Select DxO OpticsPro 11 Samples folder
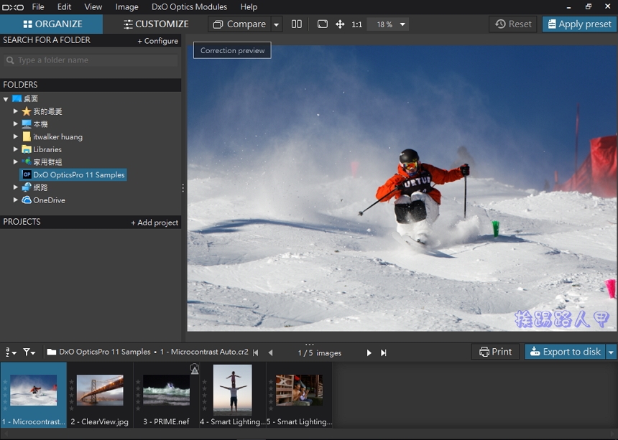618x440 pixels. pyautogui.click(x=74, y=174)
